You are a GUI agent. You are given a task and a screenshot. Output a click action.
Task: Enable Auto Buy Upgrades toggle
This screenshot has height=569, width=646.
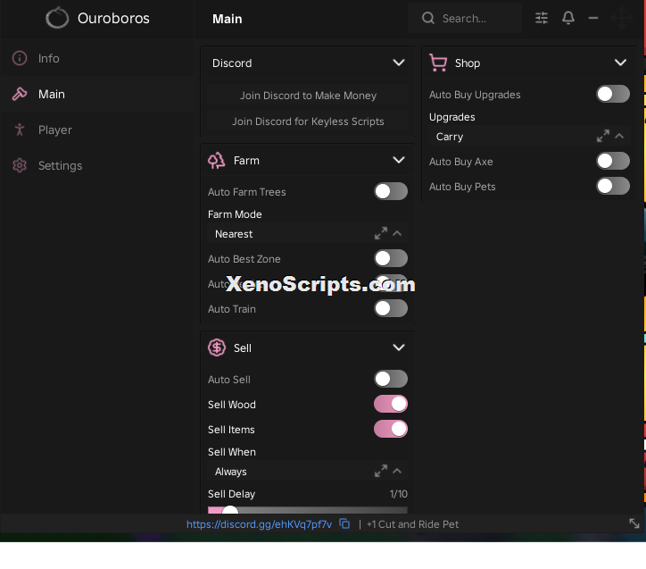point(613,94)
